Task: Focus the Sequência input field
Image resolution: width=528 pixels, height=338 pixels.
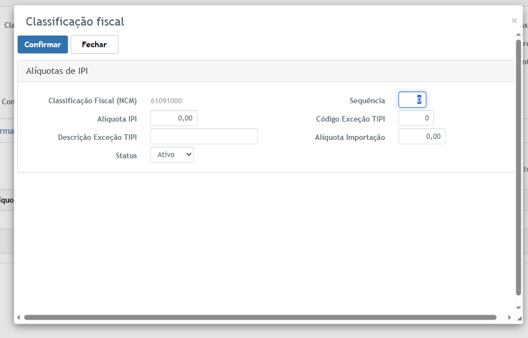Action: [x=412, y=100]
